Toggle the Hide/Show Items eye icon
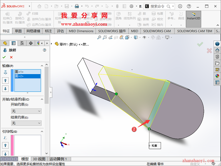The width and height of the screenshot is (221, 166). pos(144,38)
